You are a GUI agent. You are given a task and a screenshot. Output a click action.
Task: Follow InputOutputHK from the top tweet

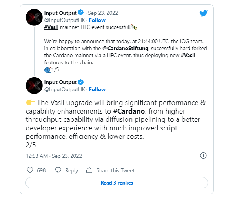pos(97,20)
